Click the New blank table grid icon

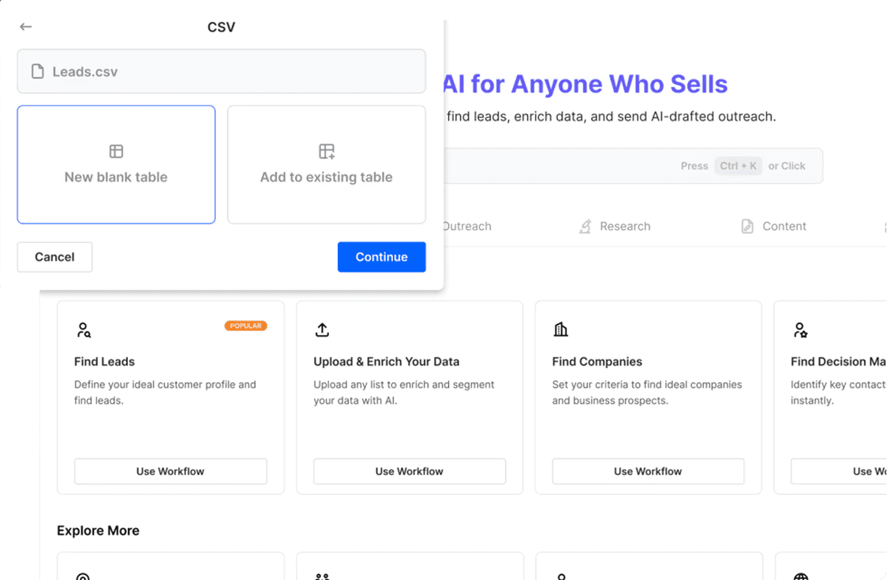116,151
